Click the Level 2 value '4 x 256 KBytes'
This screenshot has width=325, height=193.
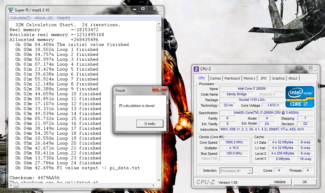[283, 153]
